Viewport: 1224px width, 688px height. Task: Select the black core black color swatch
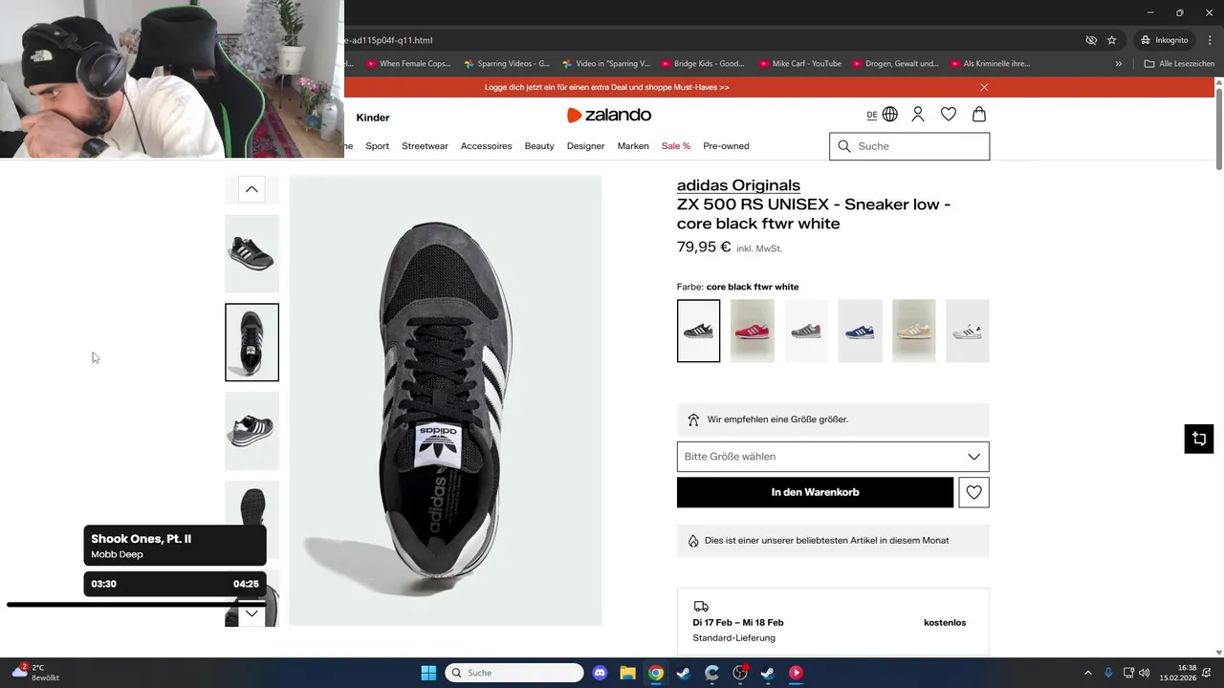[698, 331]
